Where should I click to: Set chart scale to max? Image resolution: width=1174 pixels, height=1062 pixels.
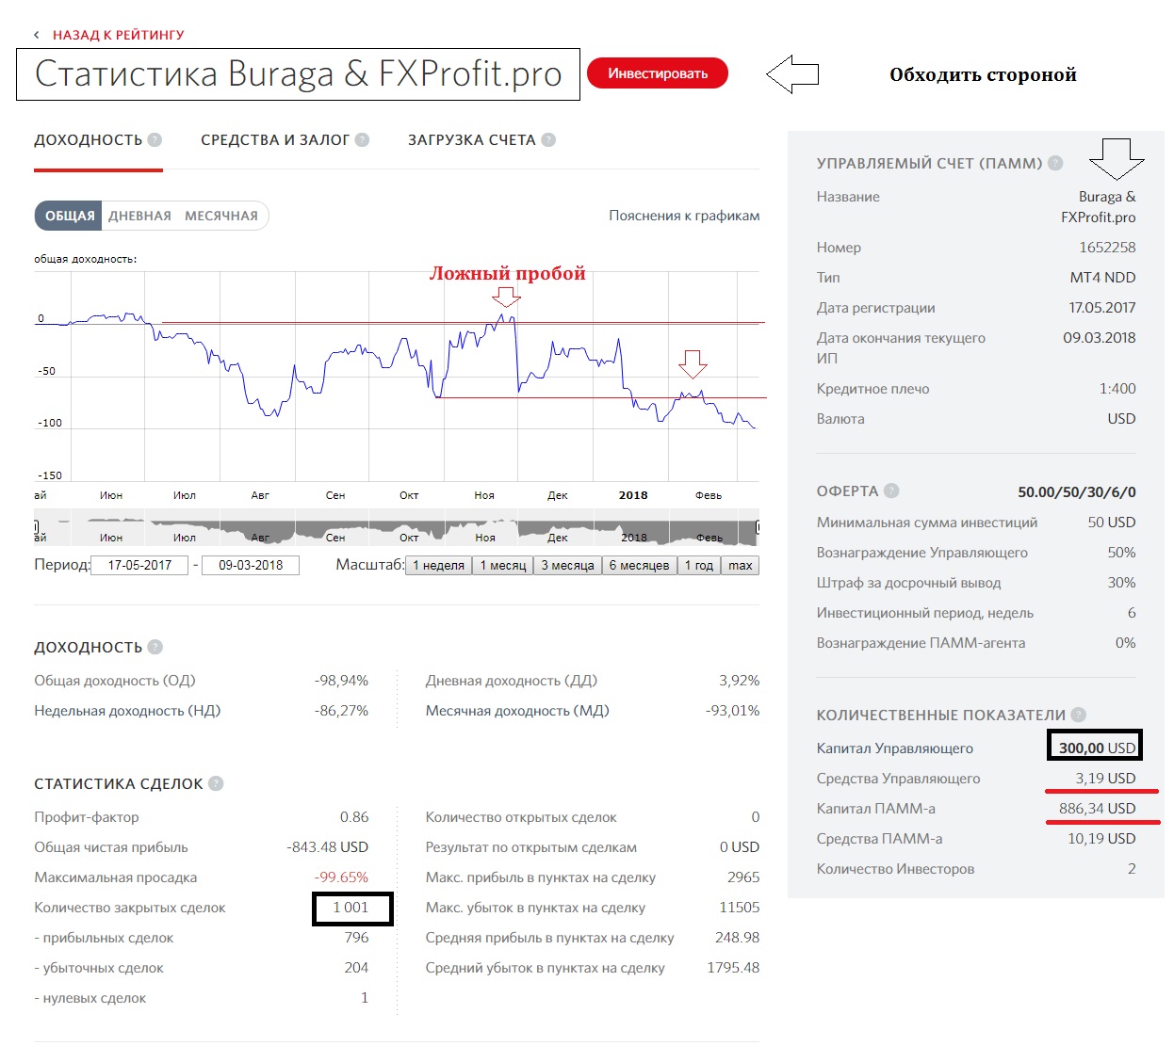pyautogui.click(x=741, y=565)
